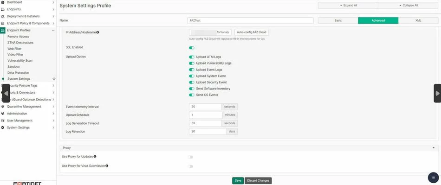This screenshot has width=441, height=185.
Task: Open ZTNA Destinations profile
Action: 20,43
